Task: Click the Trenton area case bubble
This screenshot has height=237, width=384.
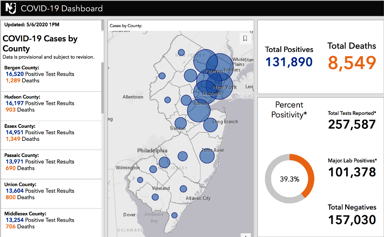Action: (x=181, y=123)
